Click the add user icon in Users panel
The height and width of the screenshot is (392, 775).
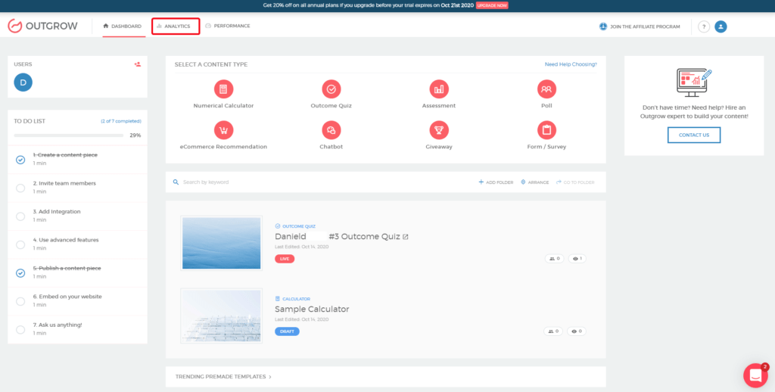[x=138, y=64]
